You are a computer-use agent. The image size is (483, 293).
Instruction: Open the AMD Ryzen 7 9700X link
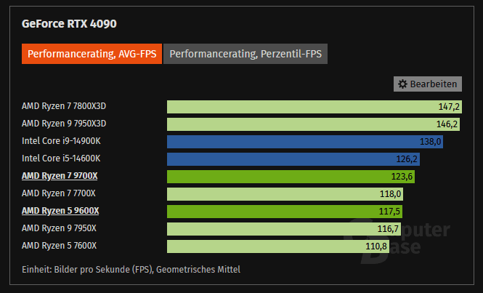60,176
